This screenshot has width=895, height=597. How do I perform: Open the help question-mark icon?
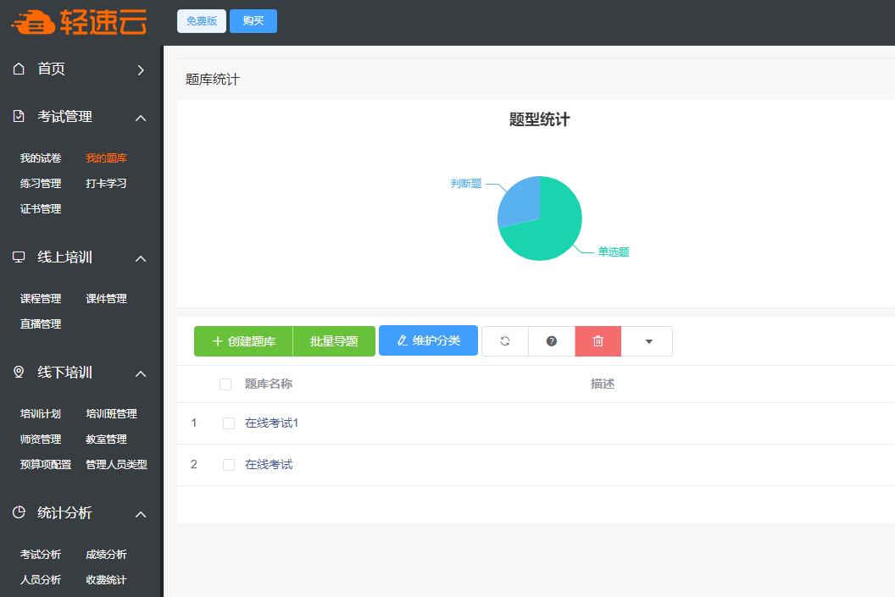551,340
